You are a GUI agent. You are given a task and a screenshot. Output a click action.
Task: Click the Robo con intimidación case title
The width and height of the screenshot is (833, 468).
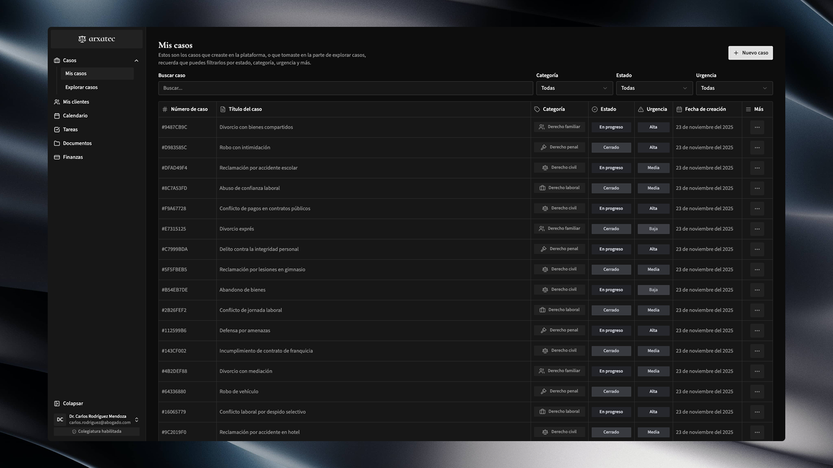(x=245, y=148)
